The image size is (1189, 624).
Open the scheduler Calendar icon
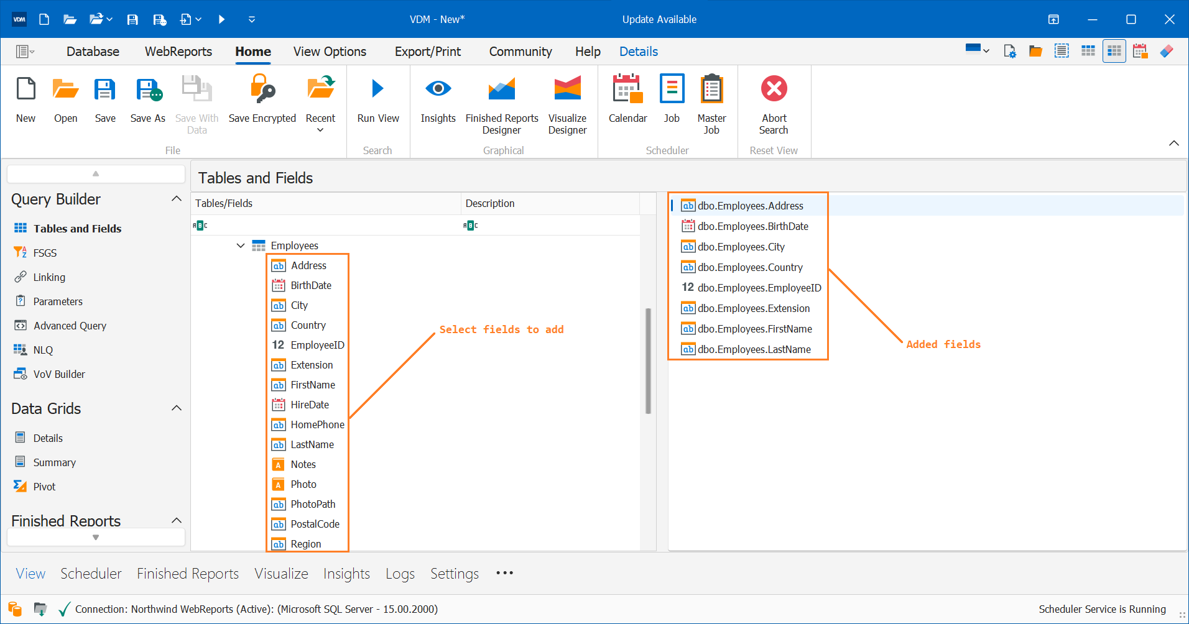[x=627, y=89]
